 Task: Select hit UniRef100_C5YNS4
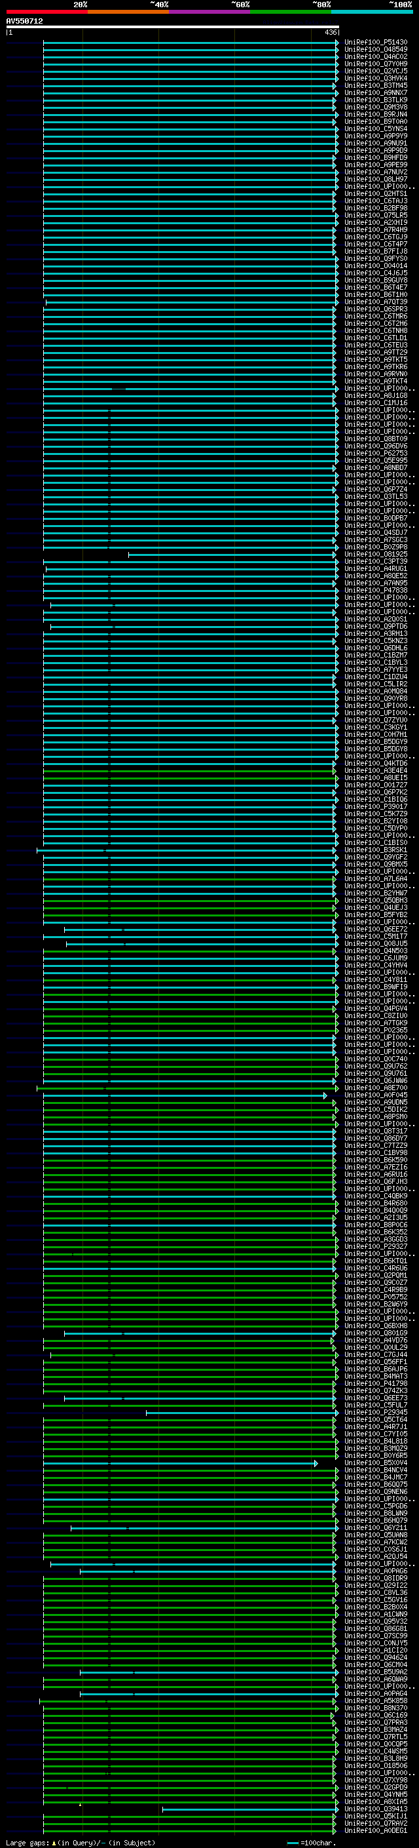(x=375, y=129)
